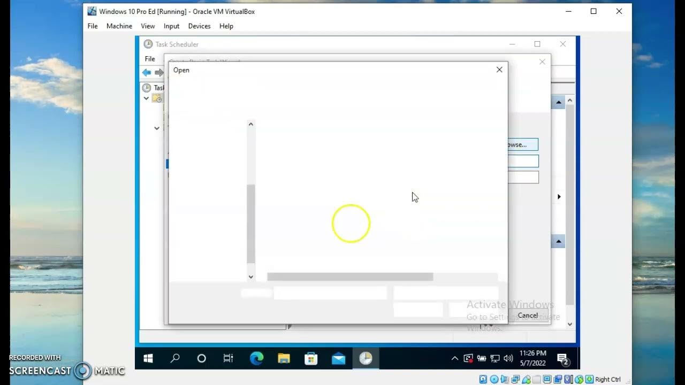Show hidden system tray icons

(x=455, y=359)
